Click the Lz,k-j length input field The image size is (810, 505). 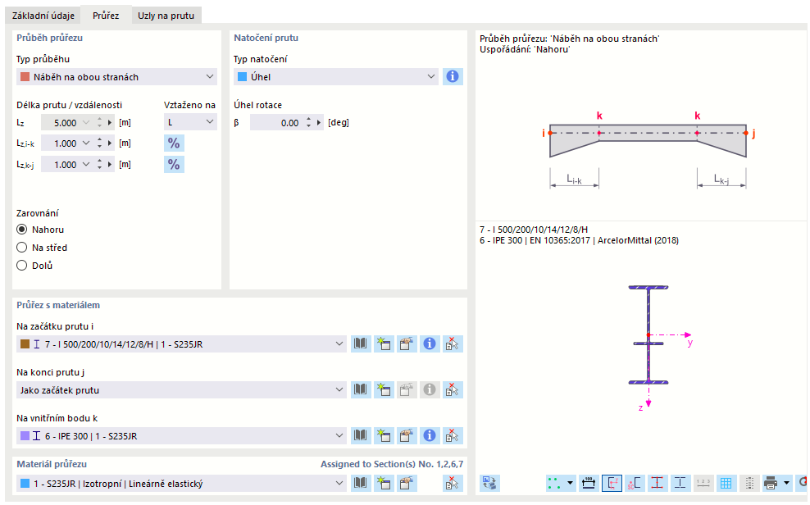61,164
